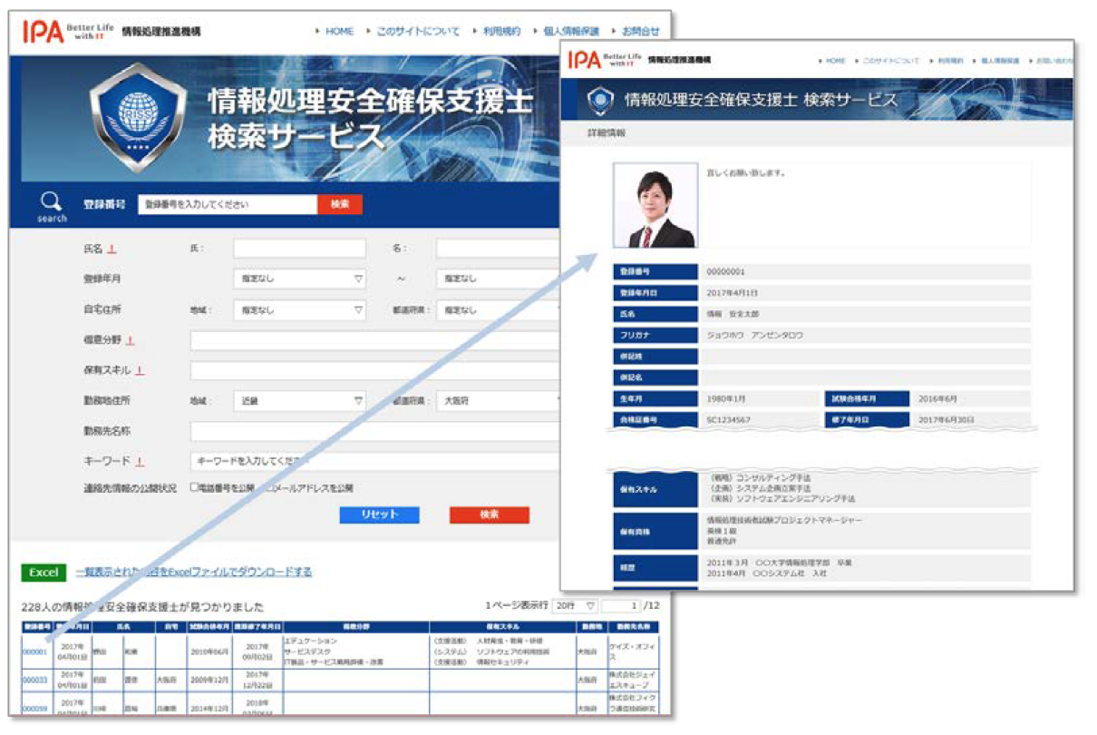Image resolution: width=1097 pixels, height=735 pixels.
Task: Open the first 登録年月 start dropdown
Action: coord(299,279)
